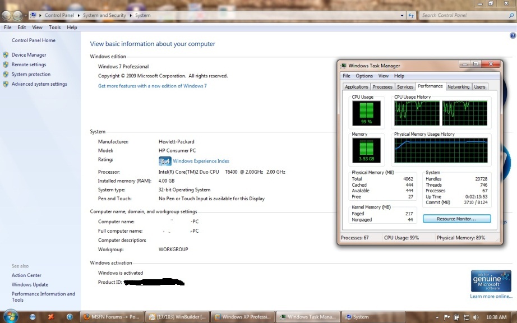Open the Control Panel Edit menu
Screen dimensions: 517x323
pos(22,27)
